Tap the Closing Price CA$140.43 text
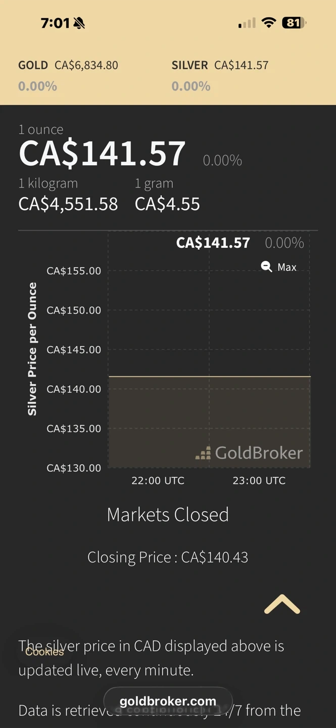336x728 pixels. [168, 557]
